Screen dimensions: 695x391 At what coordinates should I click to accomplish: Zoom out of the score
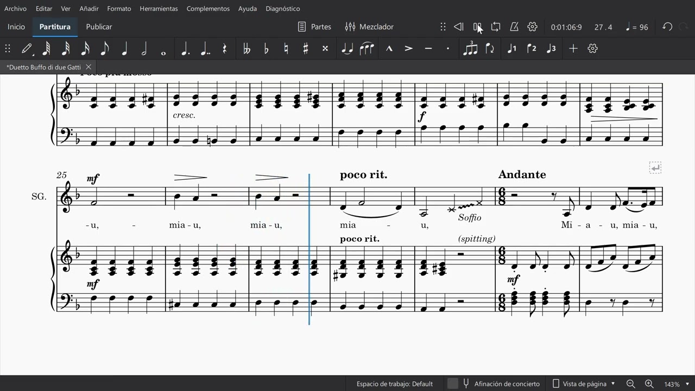(x=630, y=383)
